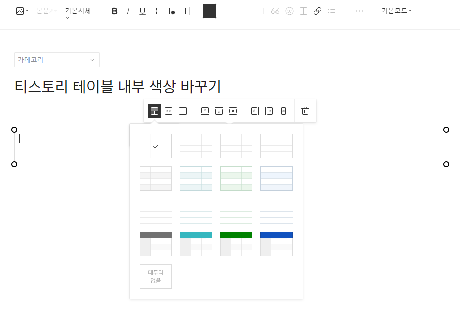Choose the solid blue filled-header table style
The width and height of the screenshot is (460, 309).
pyautogui.click(x=277, y=244)
